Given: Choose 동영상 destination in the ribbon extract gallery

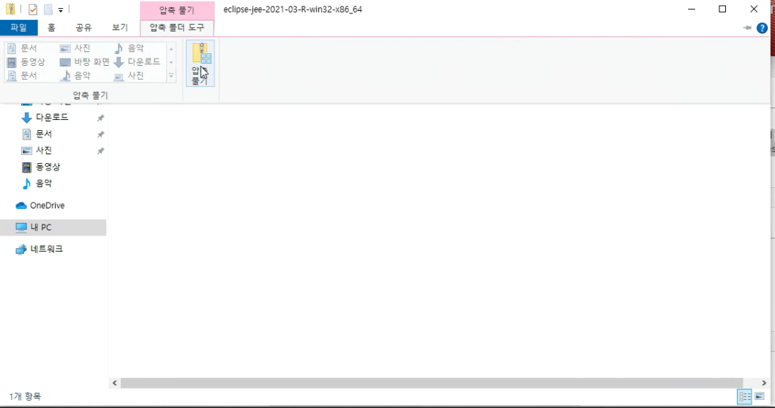Looking at the screenshot, I should 26,61.
